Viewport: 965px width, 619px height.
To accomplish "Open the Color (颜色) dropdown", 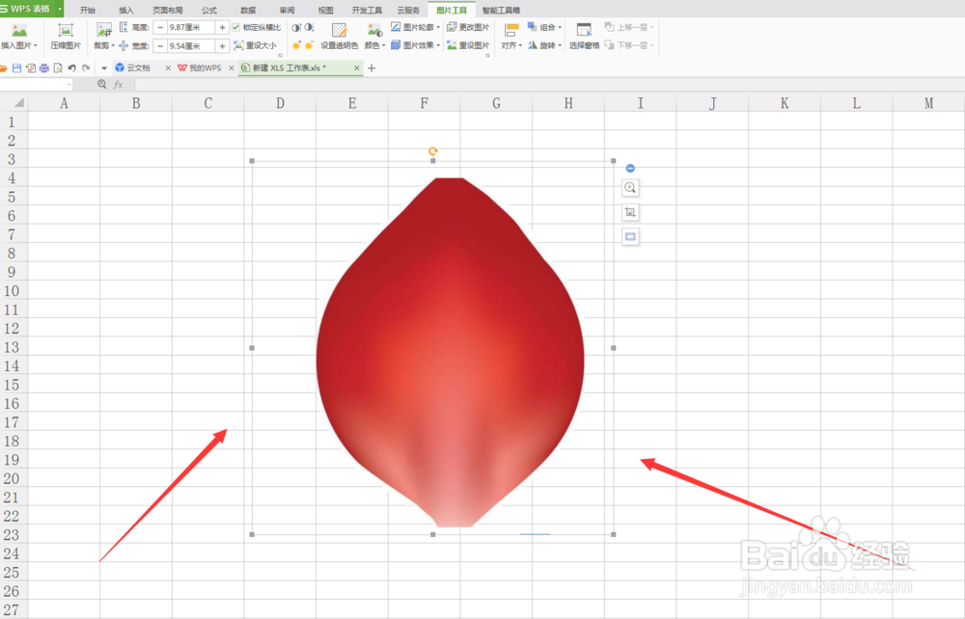I will tap(374, 45).
